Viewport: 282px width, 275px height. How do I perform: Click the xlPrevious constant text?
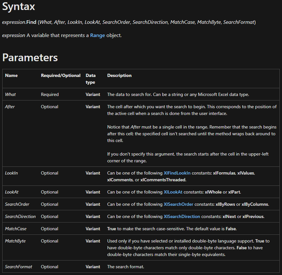coord(253,216)
